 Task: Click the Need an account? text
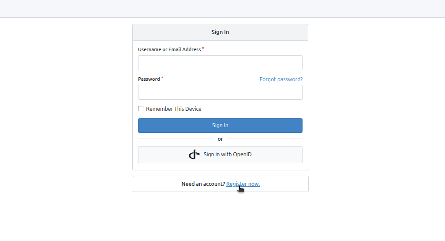(203, 184)
